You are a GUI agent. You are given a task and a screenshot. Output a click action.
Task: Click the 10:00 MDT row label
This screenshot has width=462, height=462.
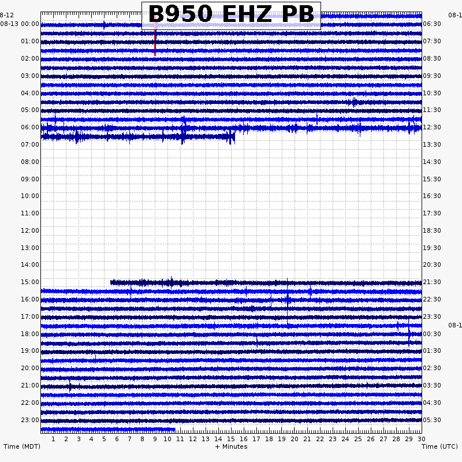30,196
